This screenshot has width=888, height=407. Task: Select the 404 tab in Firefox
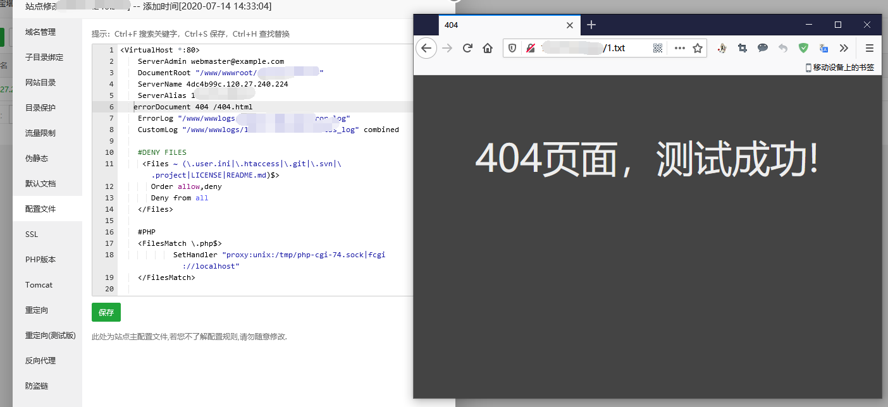509,25
